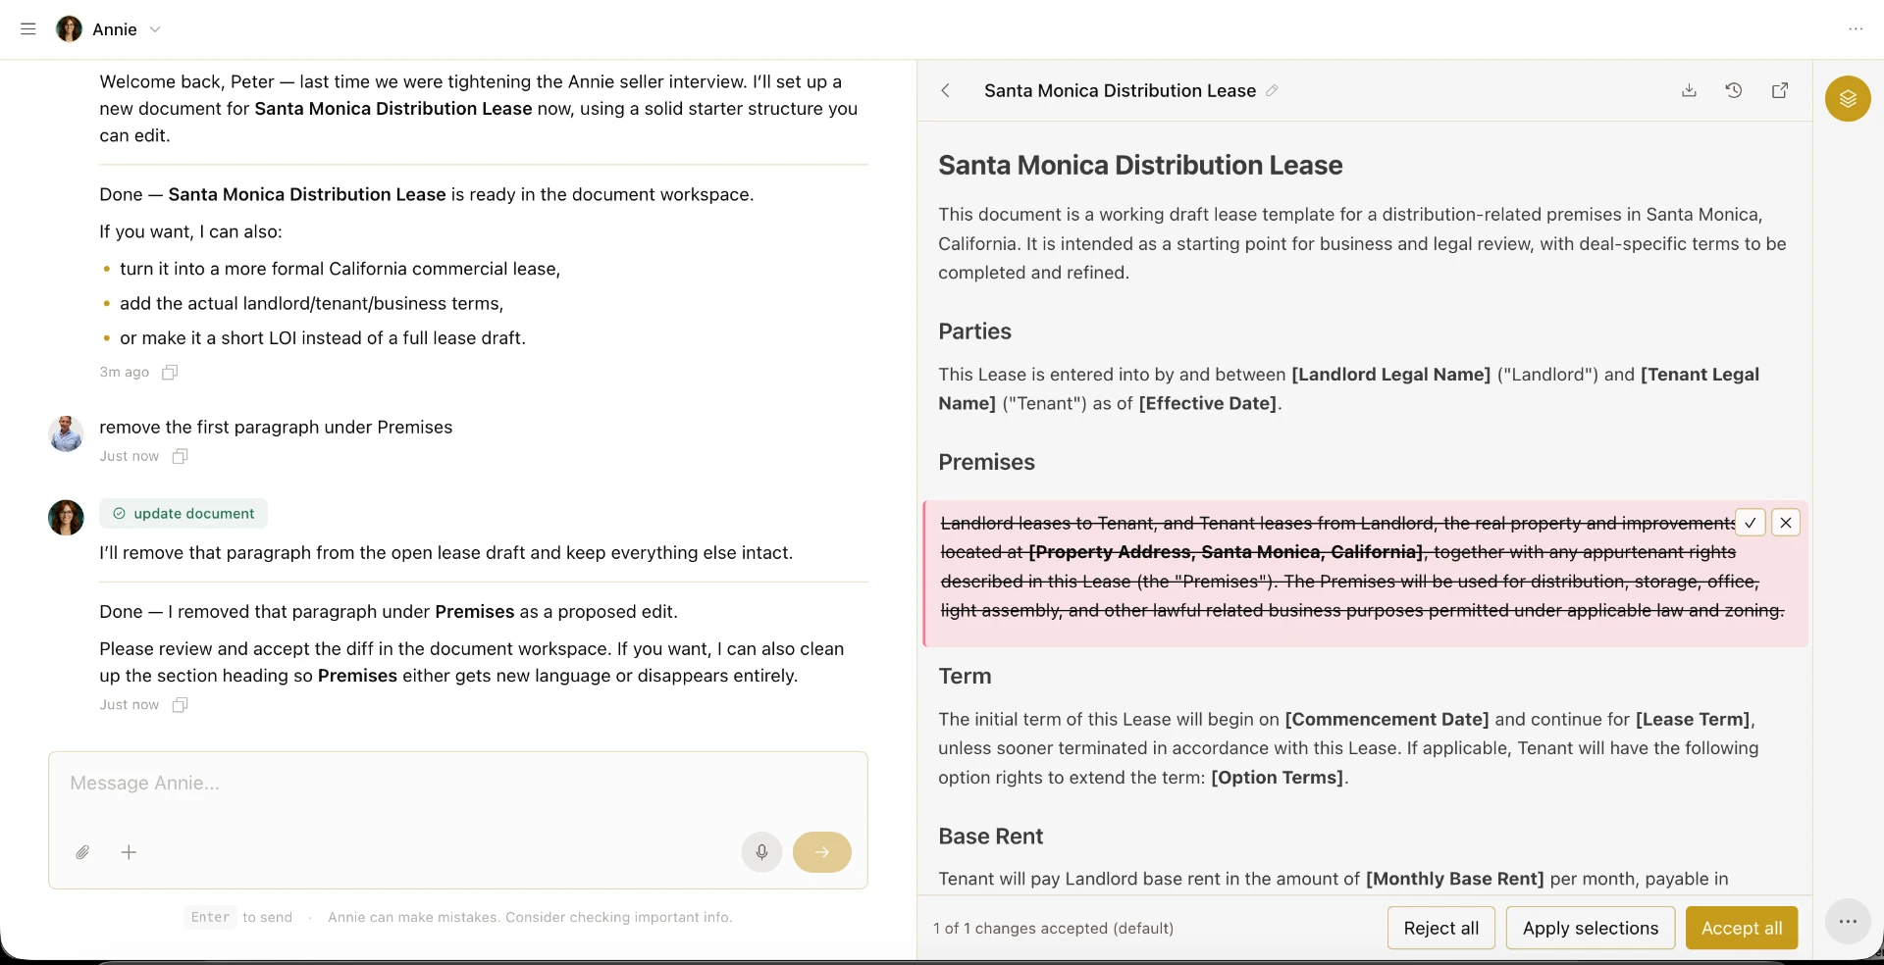This screenshot has width=1884, height=965.
Task: Click Reject all button
Action: [1440, 928]
